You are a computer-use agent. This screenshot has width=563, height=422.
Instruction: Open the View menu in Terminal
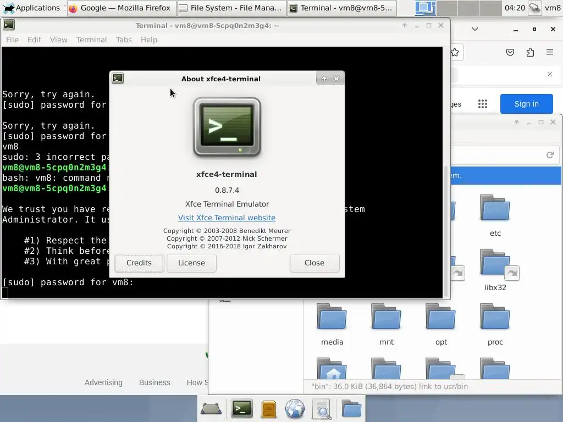[58, 40]
